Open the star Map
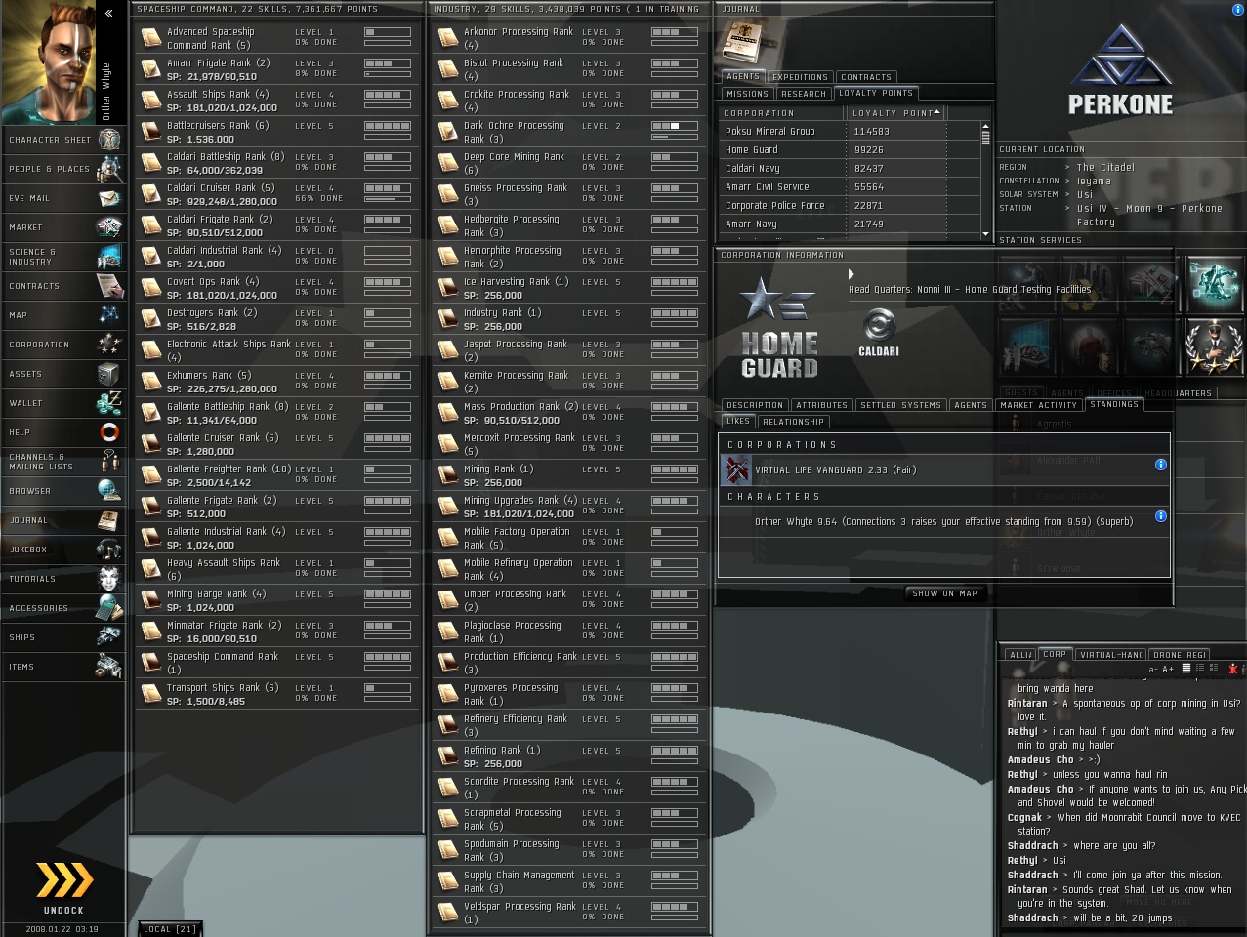 pos(63,315)
